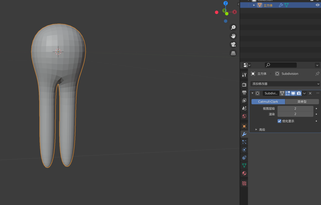Screen dimensions: 321x205
Task: Click the pin icon in properties header
Action: click(317, 73)
